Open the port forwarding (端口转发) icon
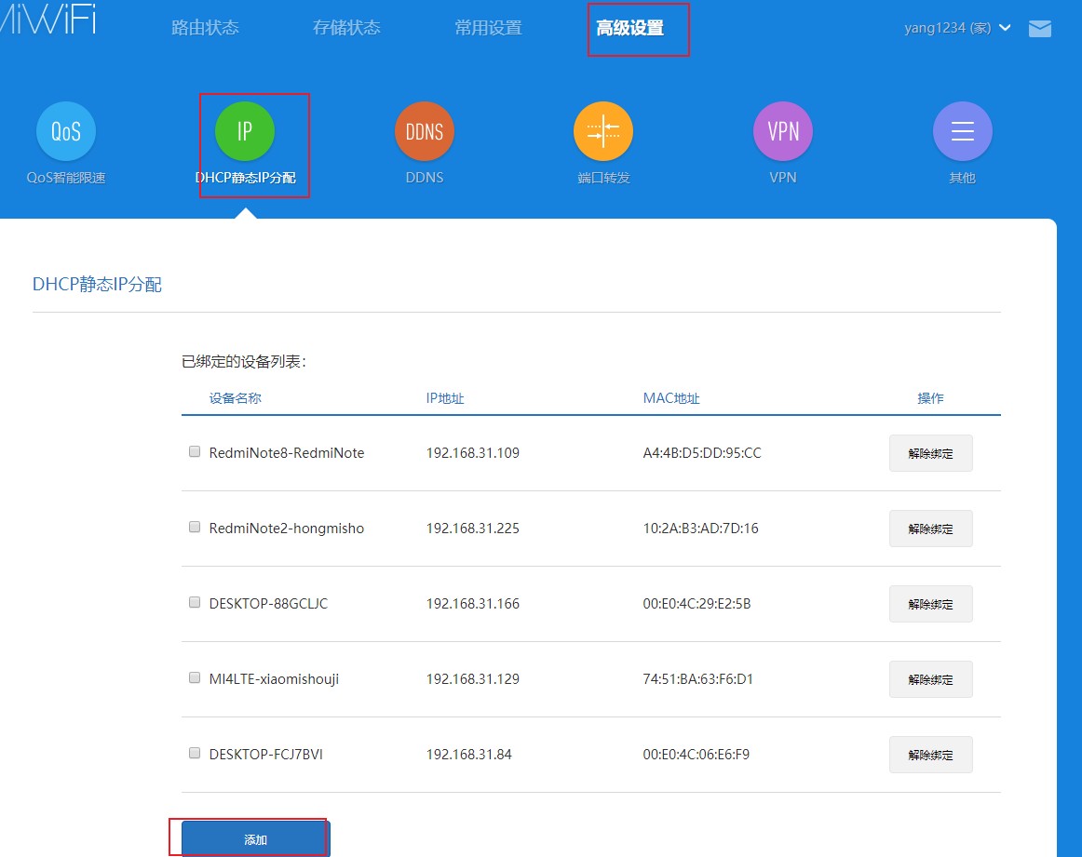 pos(603,131)
